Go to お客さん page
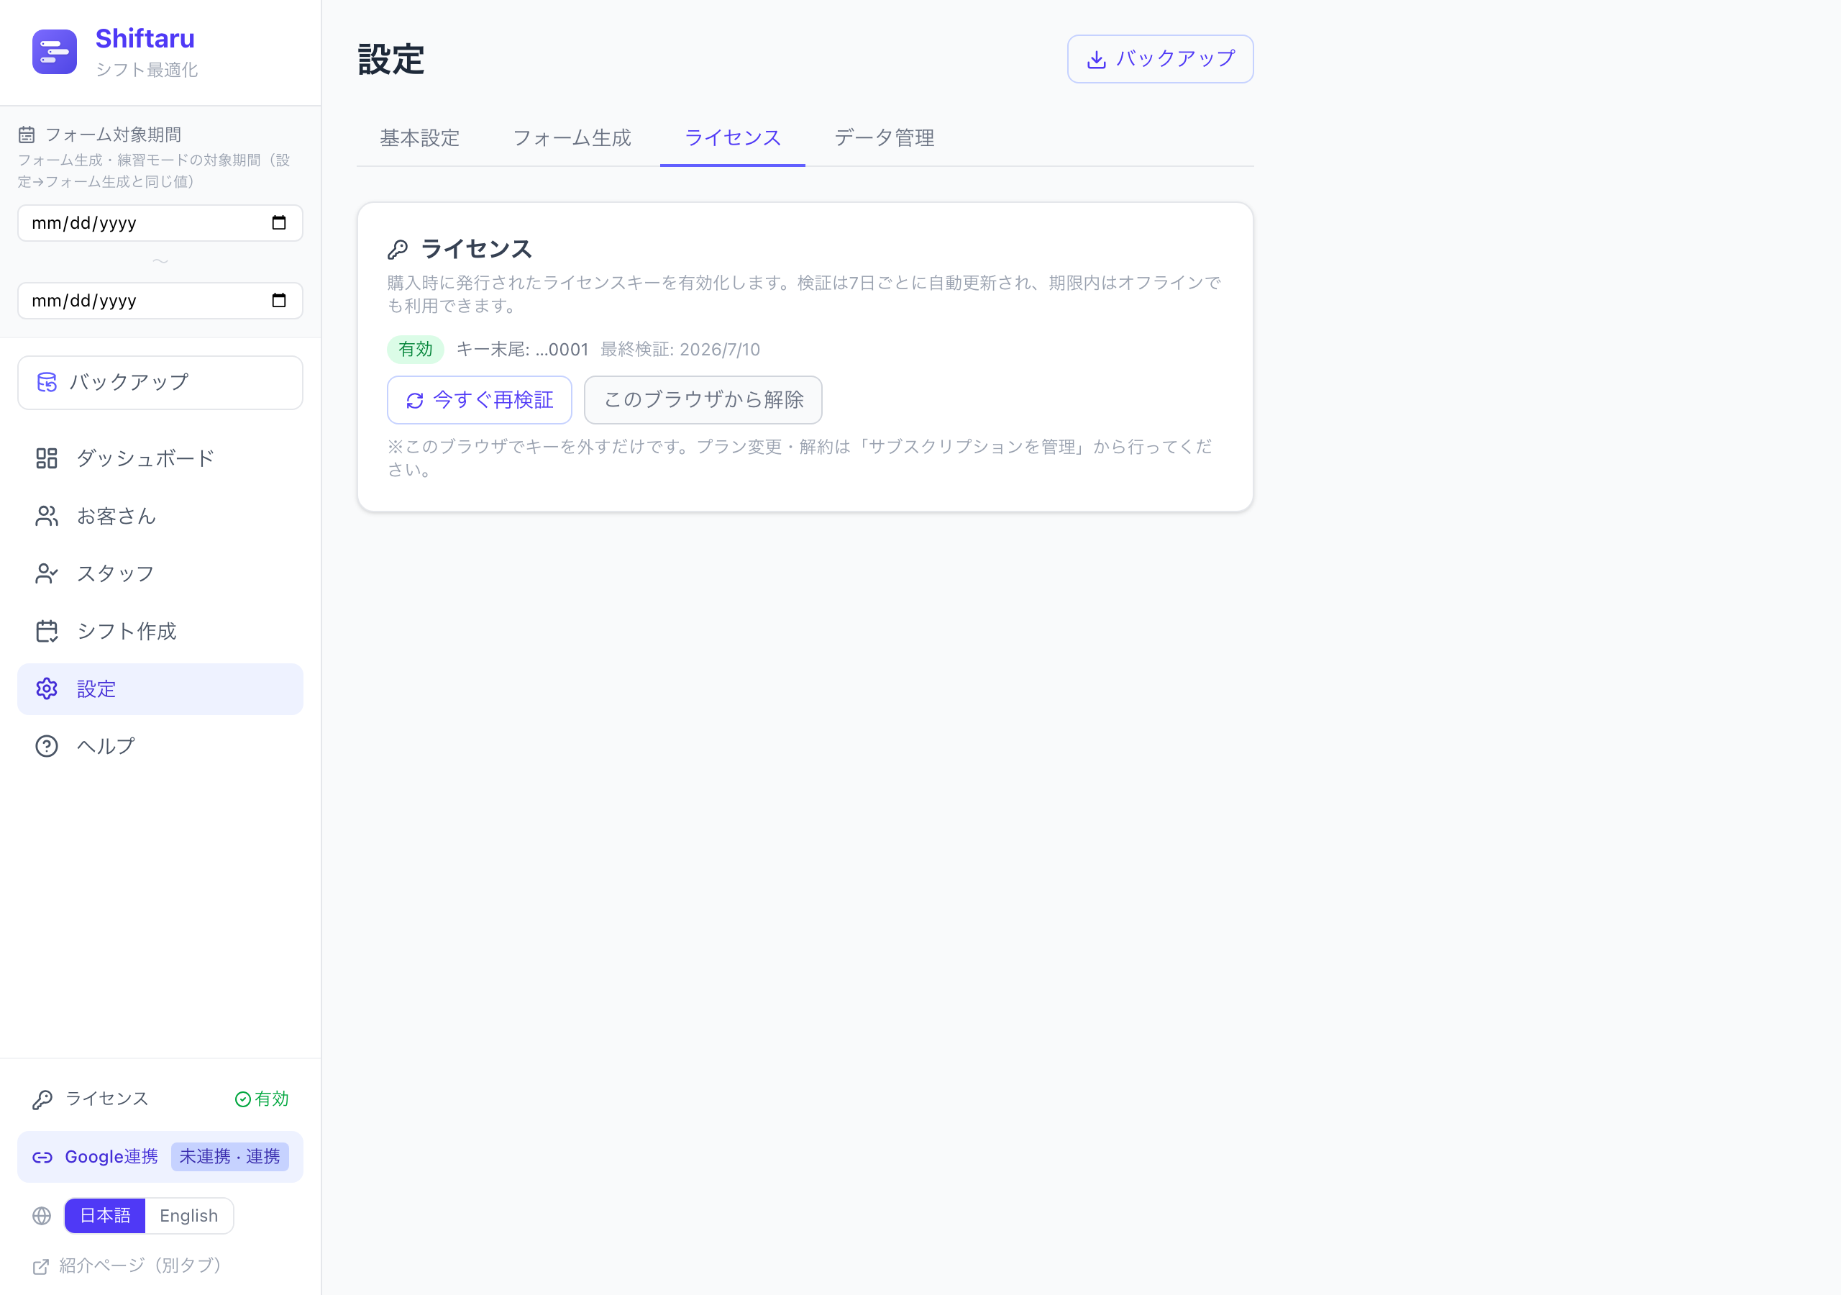 coord(160,516)
